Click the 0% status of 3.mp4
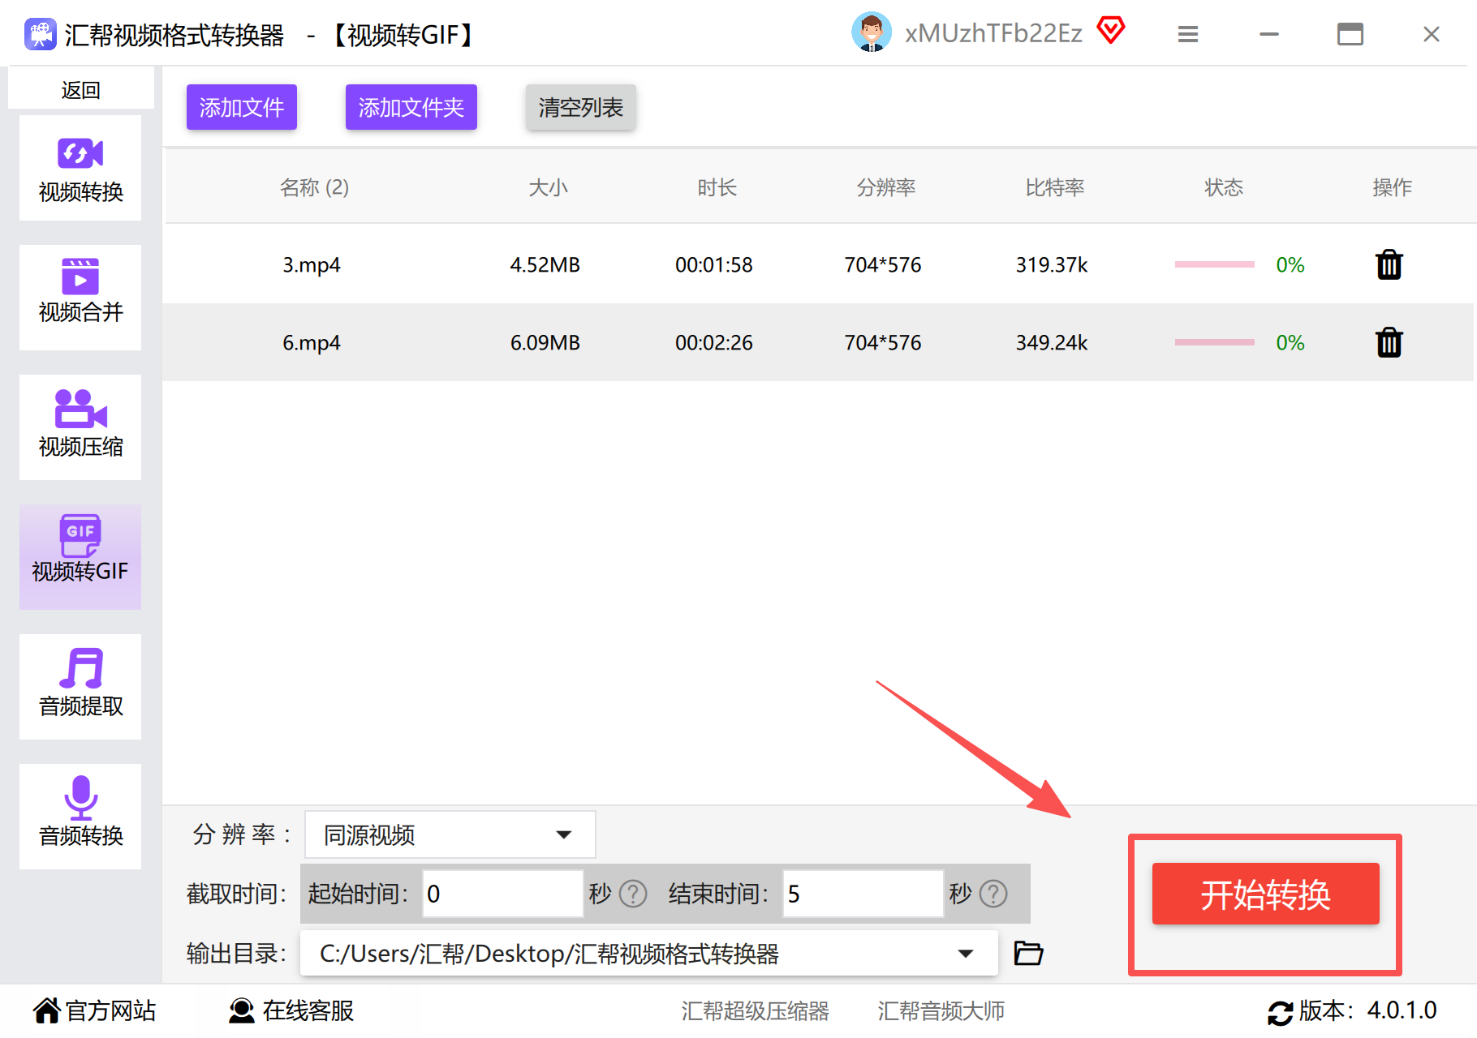 point(1290,264)
